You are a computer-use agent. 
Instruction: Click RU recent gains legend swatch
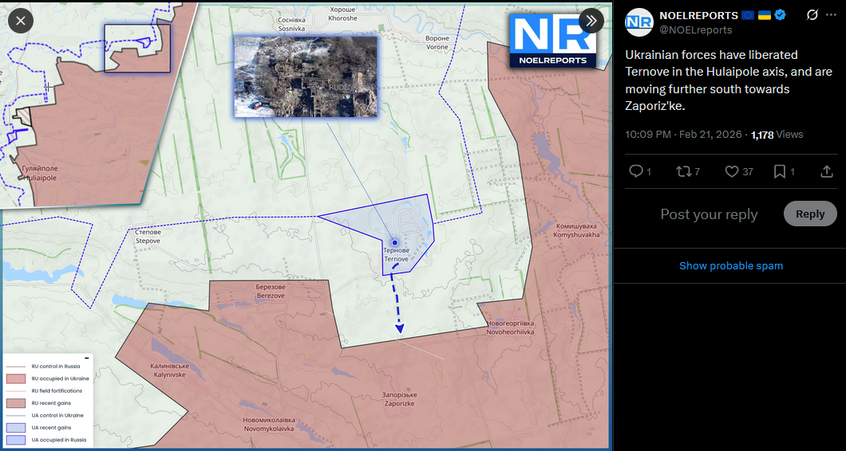coord(16,403)
